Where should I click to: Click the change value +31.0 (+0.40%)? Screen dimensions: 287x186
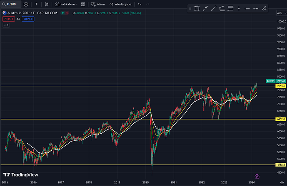(x=131, y=13)
